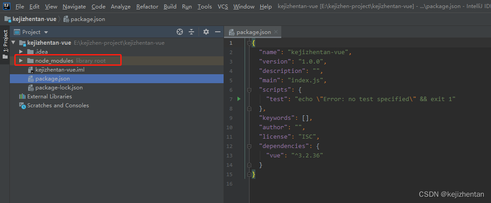491x203 pixels.
Task: Open the Help menu
Action: pyautogui.click(x=266, y=6)
